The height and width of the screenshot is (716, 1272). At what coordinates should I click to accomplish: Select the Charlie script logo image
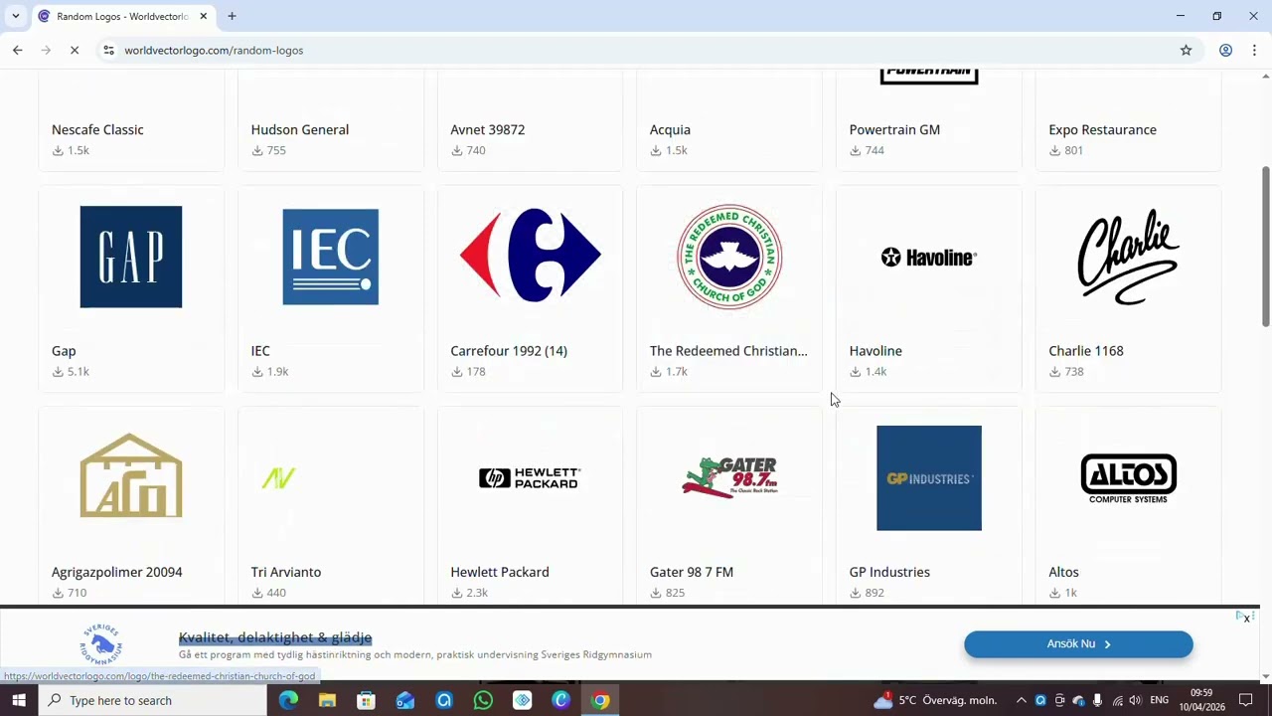point(1128,257)
